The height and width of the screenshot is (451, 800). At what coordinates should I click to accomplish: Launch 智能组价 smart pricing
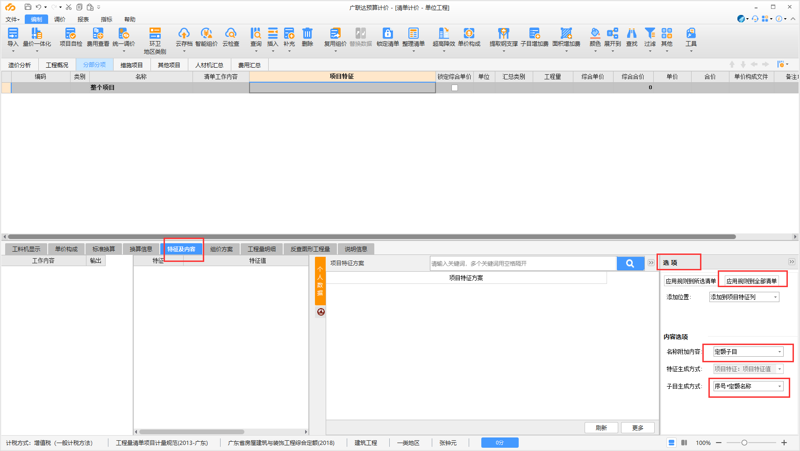pos(207,37)
